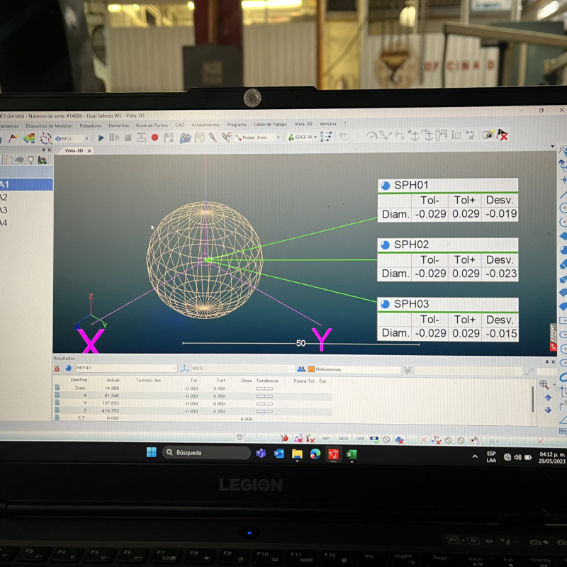
Task: Open the Alineamientos menu
Action: [x=206, y=125]
